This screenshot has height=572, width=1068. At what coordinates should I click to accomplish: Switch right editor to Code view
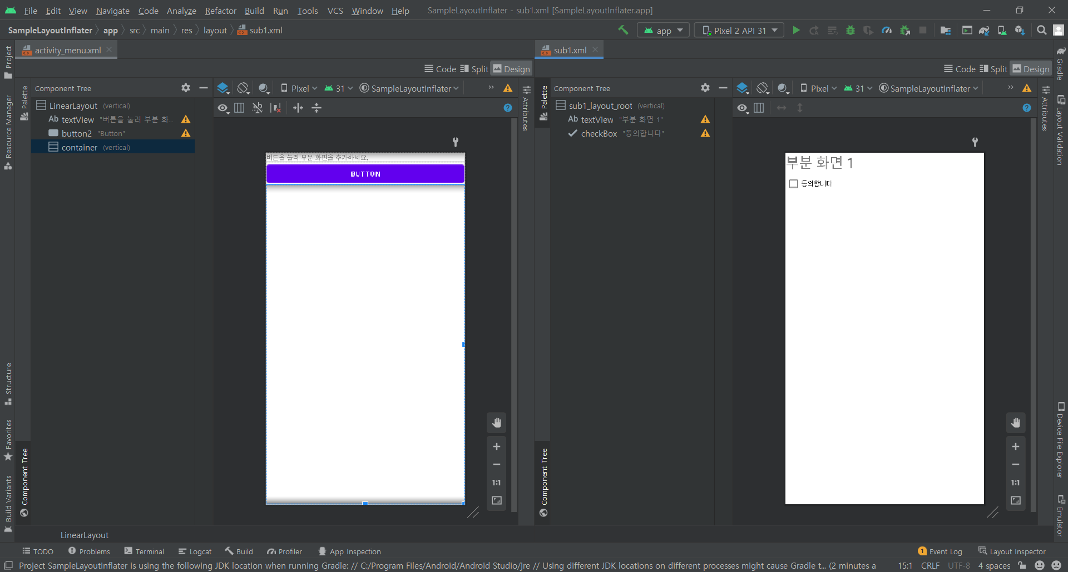pos(960,69)
